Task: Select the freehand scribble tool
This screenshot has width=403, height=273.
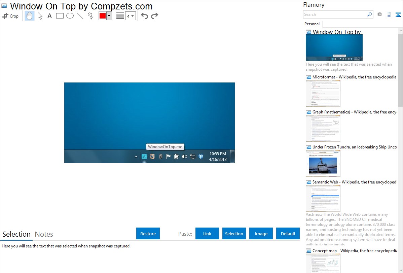Action: (x=90, y=16)
